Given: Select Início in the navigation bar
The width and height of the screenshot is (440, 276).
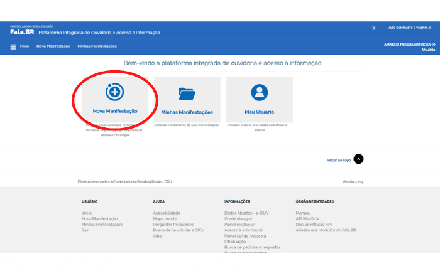Looking at the screenshot, I should pyautogui.click(x=25, y=46).
